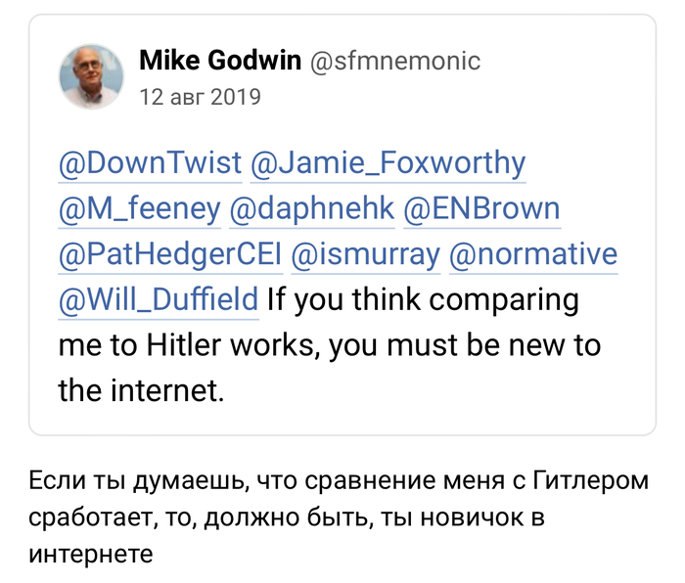Visit the @Will_Duffield mention

pos(160,300)
